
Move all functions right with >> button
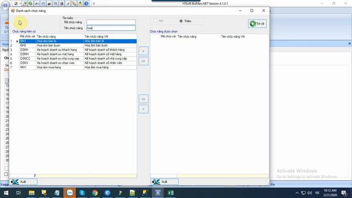click(144, 61)
